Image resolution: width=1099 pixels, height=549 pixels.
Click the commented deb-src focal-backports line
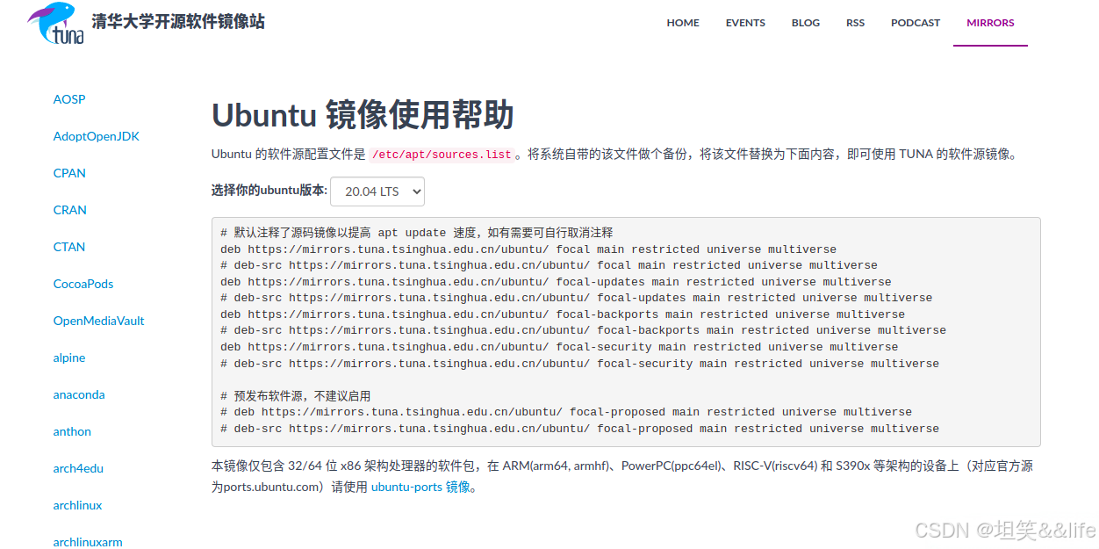[x=583, y=330]
